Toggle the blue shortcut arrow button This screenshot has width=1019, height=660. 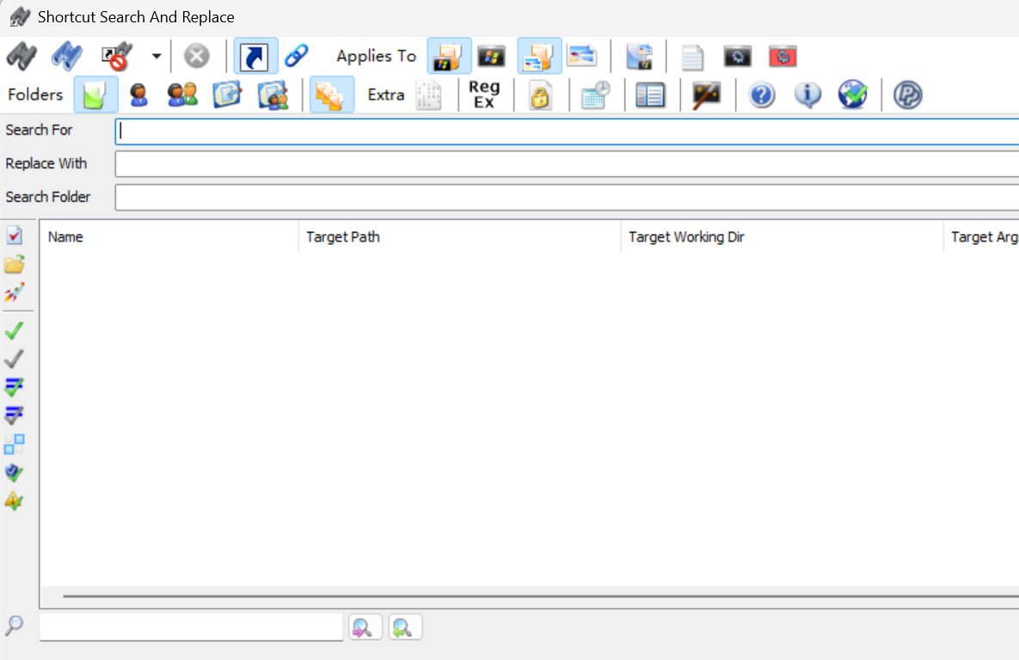point(256,57)
